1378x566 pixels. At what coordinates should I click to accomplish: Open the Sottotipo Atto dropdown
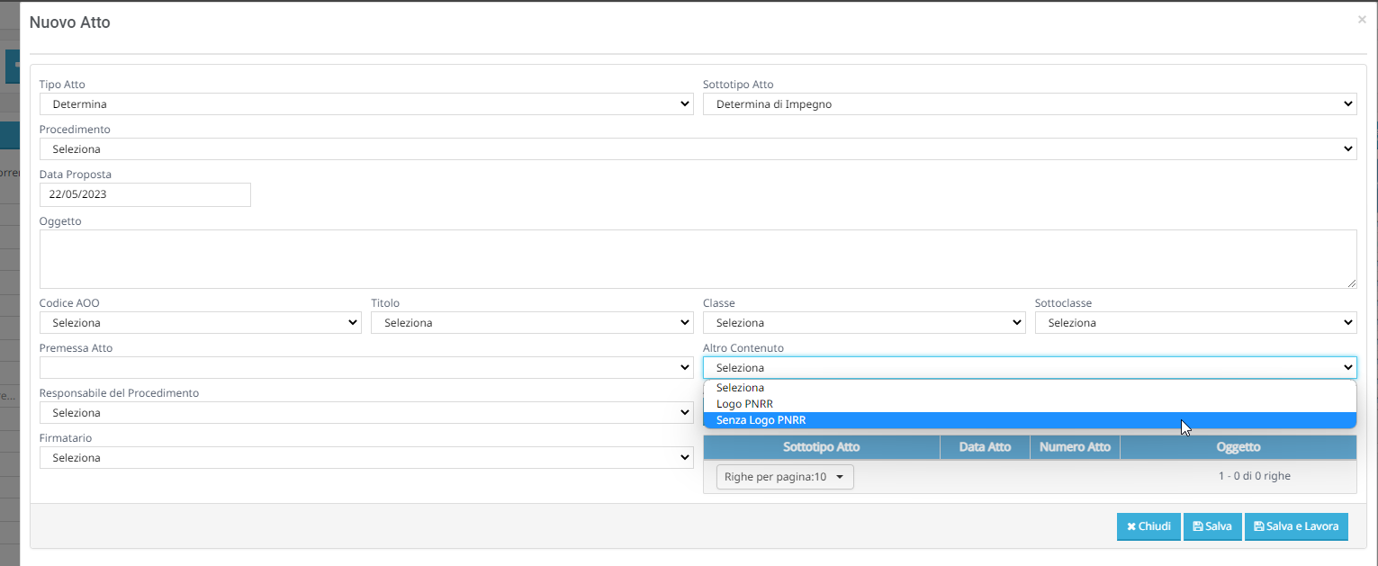point(1029,104)
